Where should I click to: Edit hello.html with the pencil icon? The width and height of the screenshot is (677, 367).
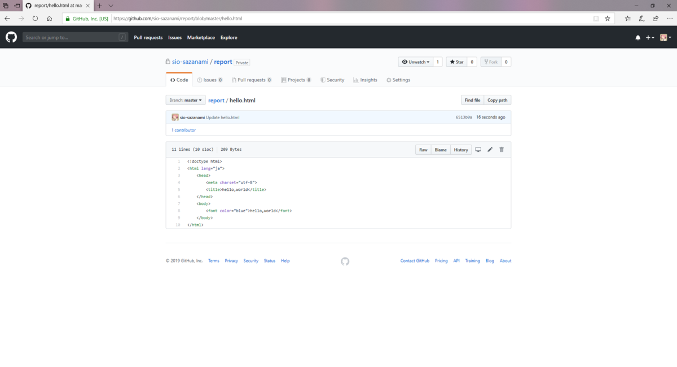[490, 150]
